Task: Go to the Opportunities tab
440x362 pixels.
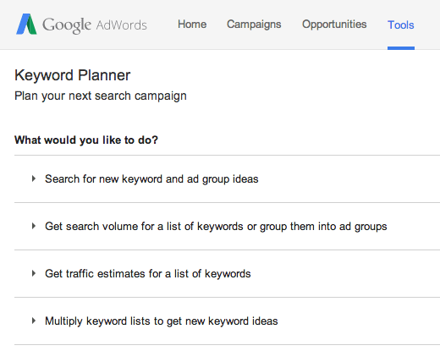Action: click(334, 25)
